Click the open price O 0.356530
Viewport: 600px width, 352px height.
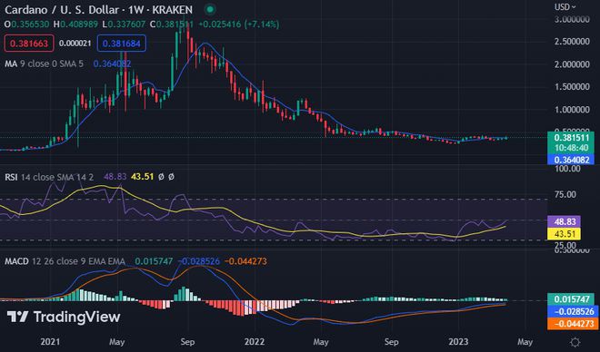[x=26, y=24]
